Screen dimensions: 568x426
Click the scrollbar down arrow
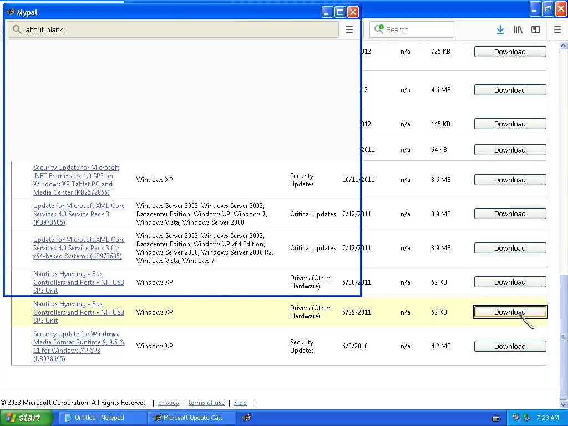click(563, 404)
